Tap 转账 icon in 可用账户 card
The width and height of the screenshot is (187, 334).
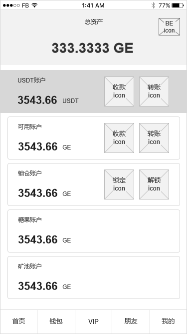154,138
